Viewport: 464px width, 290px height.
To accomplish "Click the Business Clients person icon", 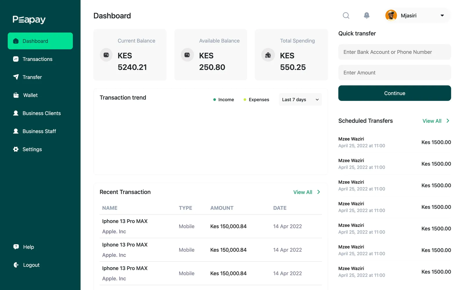I will point(16,113).
